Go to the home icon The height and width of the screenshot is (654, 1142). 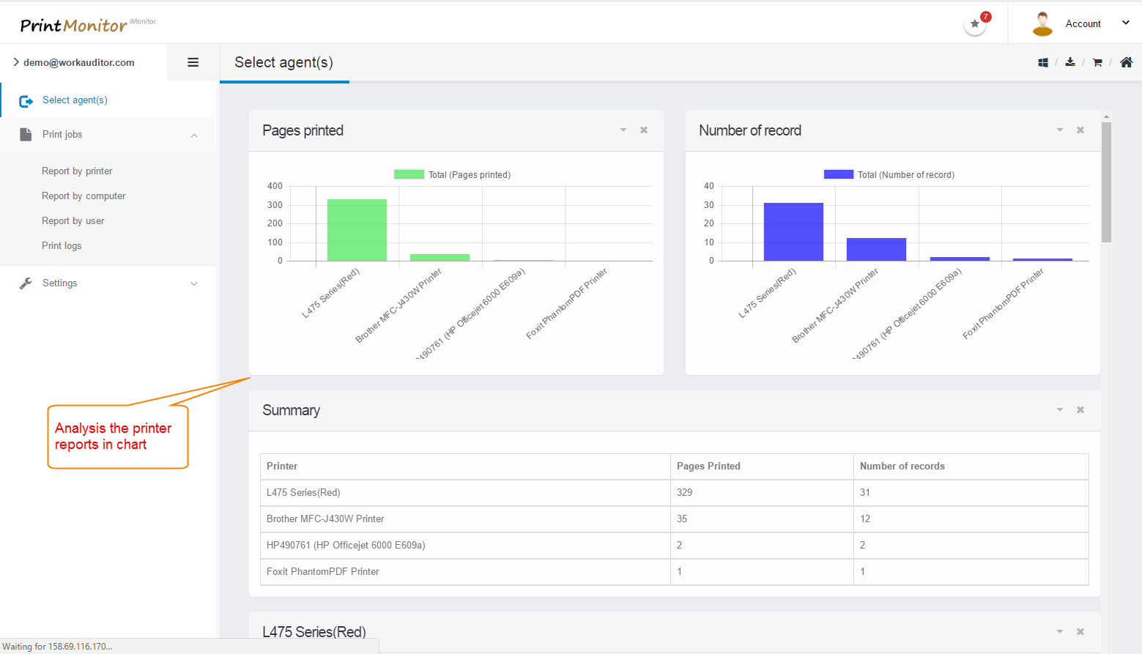(x=1126, y=62)
